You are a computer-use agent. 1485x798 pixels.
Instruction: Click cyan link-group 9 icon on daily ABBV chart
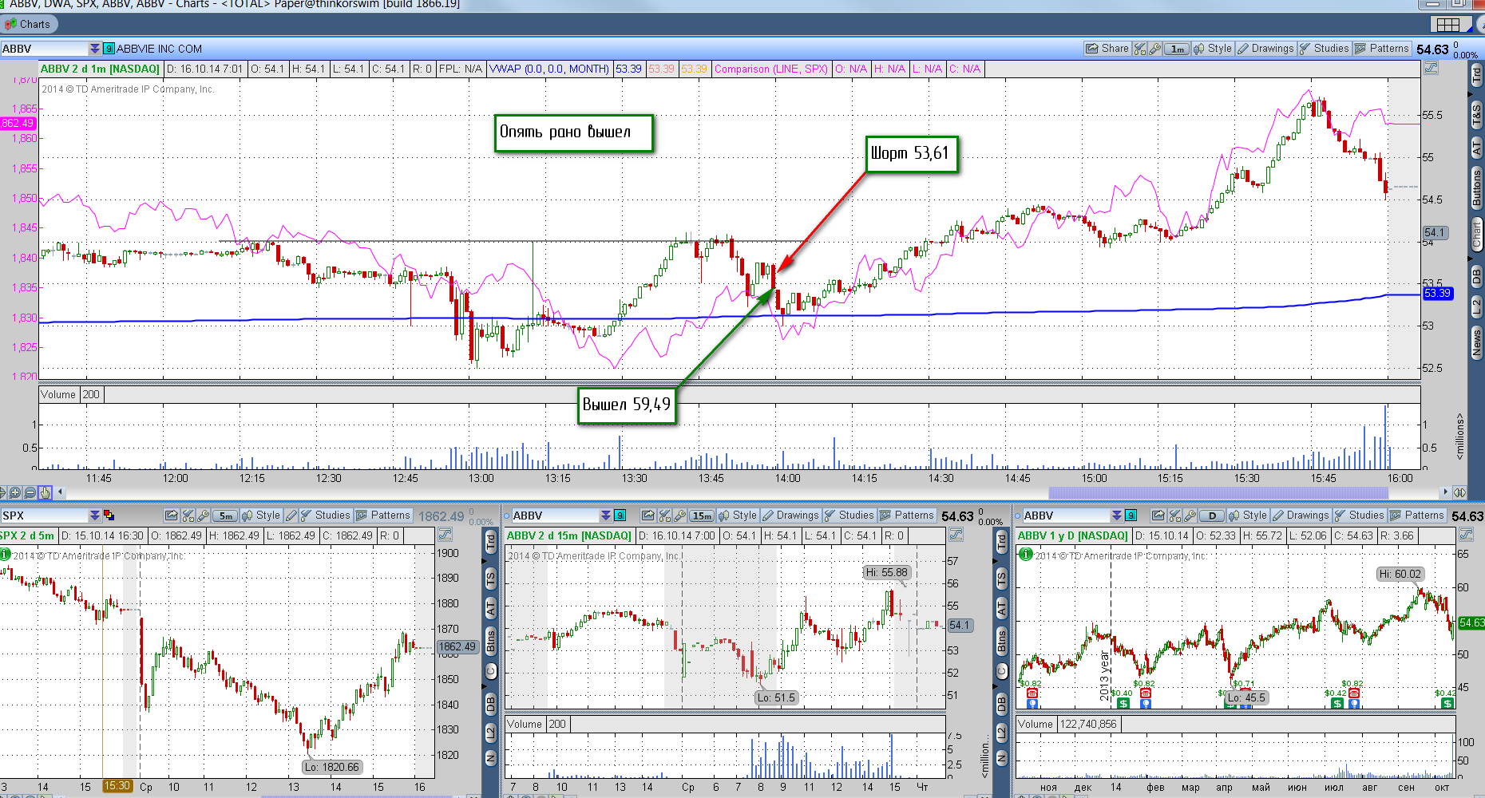[1131, 516]
